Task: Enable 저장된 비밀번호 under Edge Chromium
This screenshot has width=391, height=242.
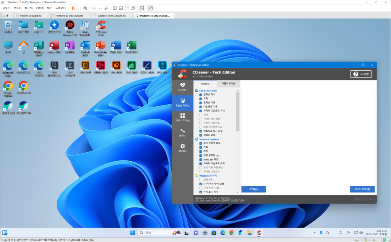Action: pos(200,123)
